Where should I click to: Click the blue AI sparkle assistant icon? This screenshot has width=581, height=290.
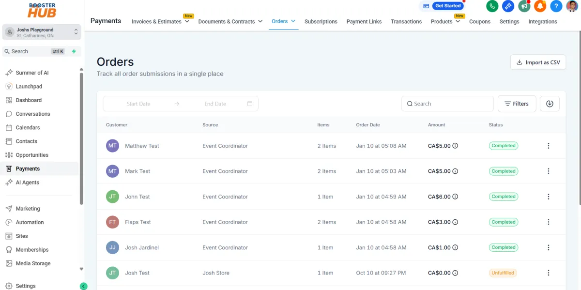(508, 6)
